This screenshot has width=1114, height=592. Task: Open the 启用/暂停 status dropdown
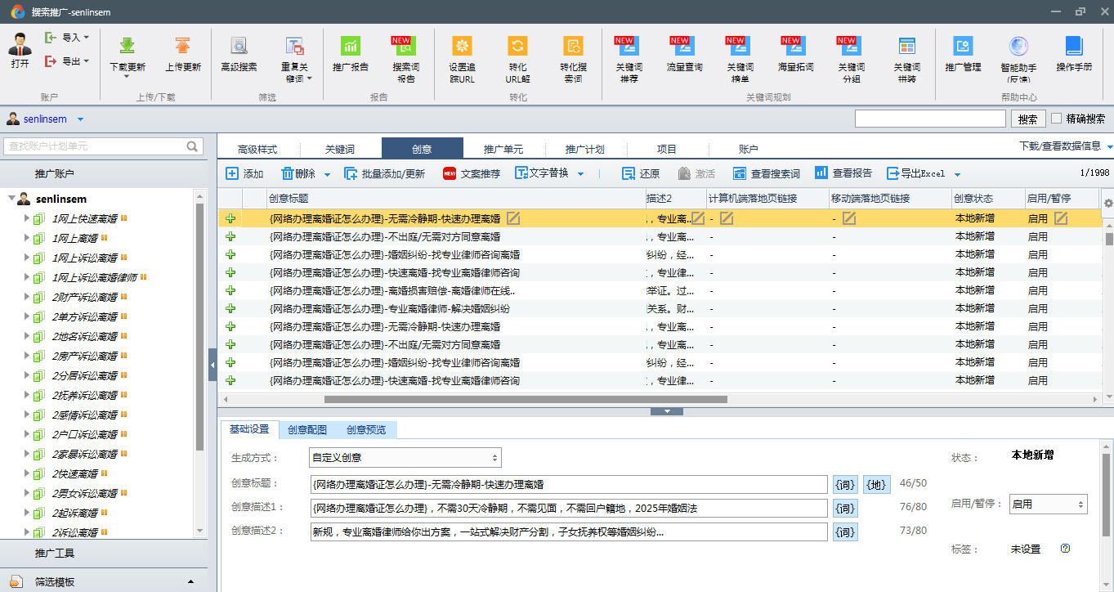pyautogui.click(x=1048, y=505)
